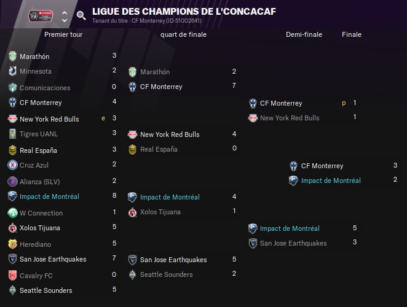
Task: Open the magnifier search icon
Action: coord(81,15)
